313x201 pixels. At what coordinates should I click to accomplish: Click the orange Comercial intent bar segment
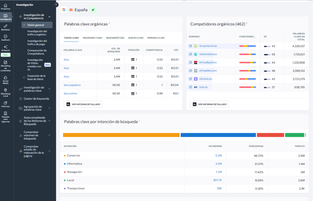coord(121,135)
